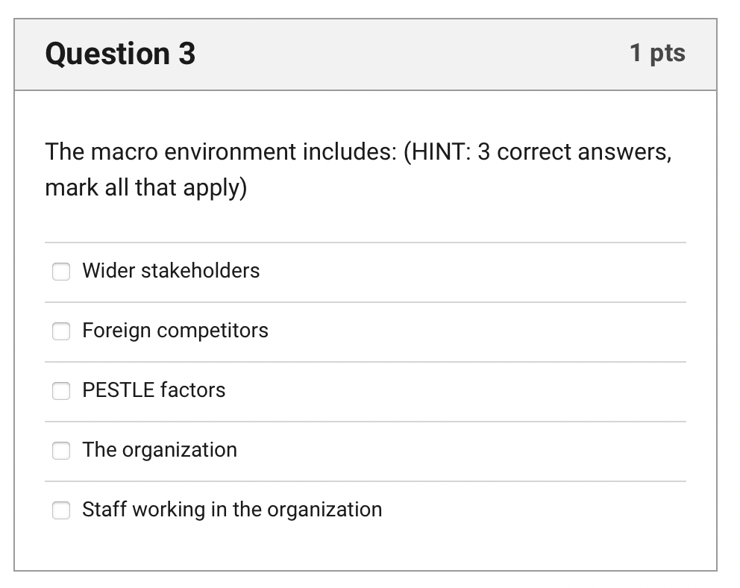
Task: Check the Foreign competitors checkbox
Action: [61, 331]
